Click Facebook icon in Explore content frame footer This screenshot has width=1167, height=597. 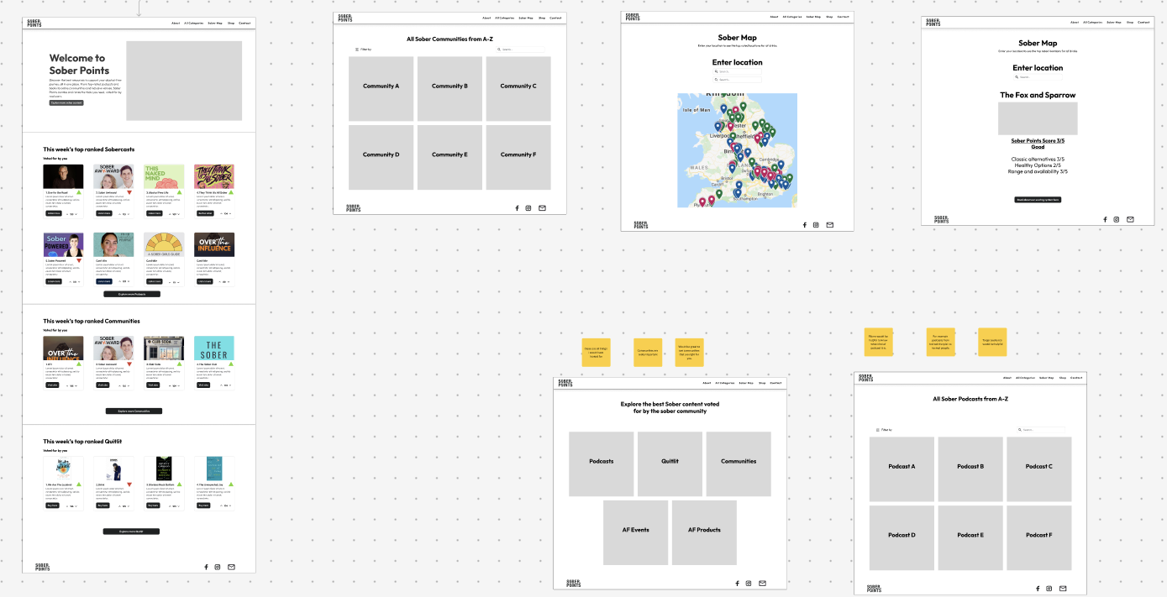coord(737,583)
